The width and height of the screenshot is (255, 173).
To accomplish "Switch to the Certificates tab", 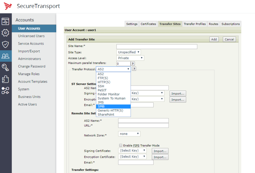I will (x=148, y=24).
